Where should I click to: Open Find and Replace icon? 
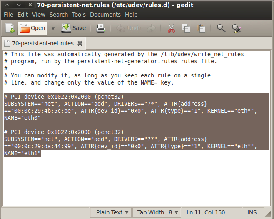coord(236,28)
